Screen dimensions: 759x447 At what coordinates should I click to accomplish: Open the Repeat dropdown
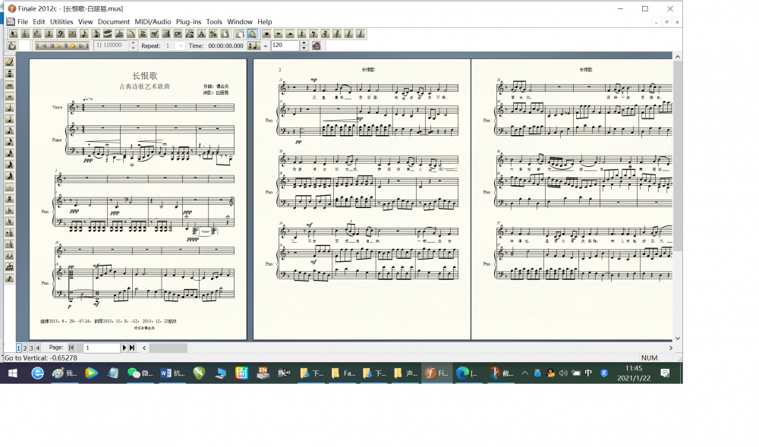coord(180,46)
